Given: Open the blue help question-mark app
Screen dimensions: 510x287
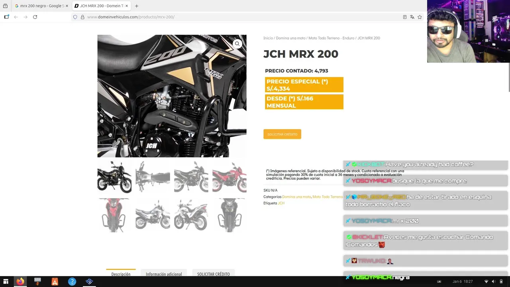Looking at the screenshot, I should pyautogui.click(x=72, y=281).
